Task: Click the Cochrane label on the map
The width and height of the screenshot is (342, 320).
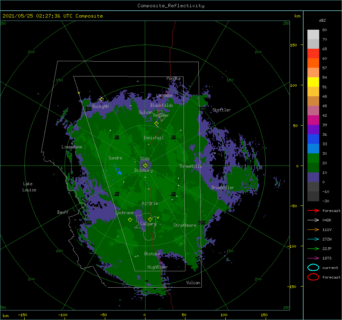Action: click(x=124, y=213)
